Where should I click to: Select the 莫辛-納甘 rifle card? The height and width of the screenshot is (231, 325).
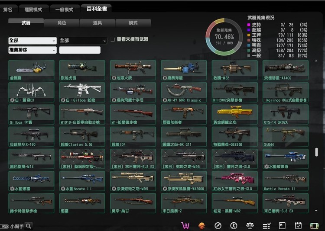coord(133,203)
